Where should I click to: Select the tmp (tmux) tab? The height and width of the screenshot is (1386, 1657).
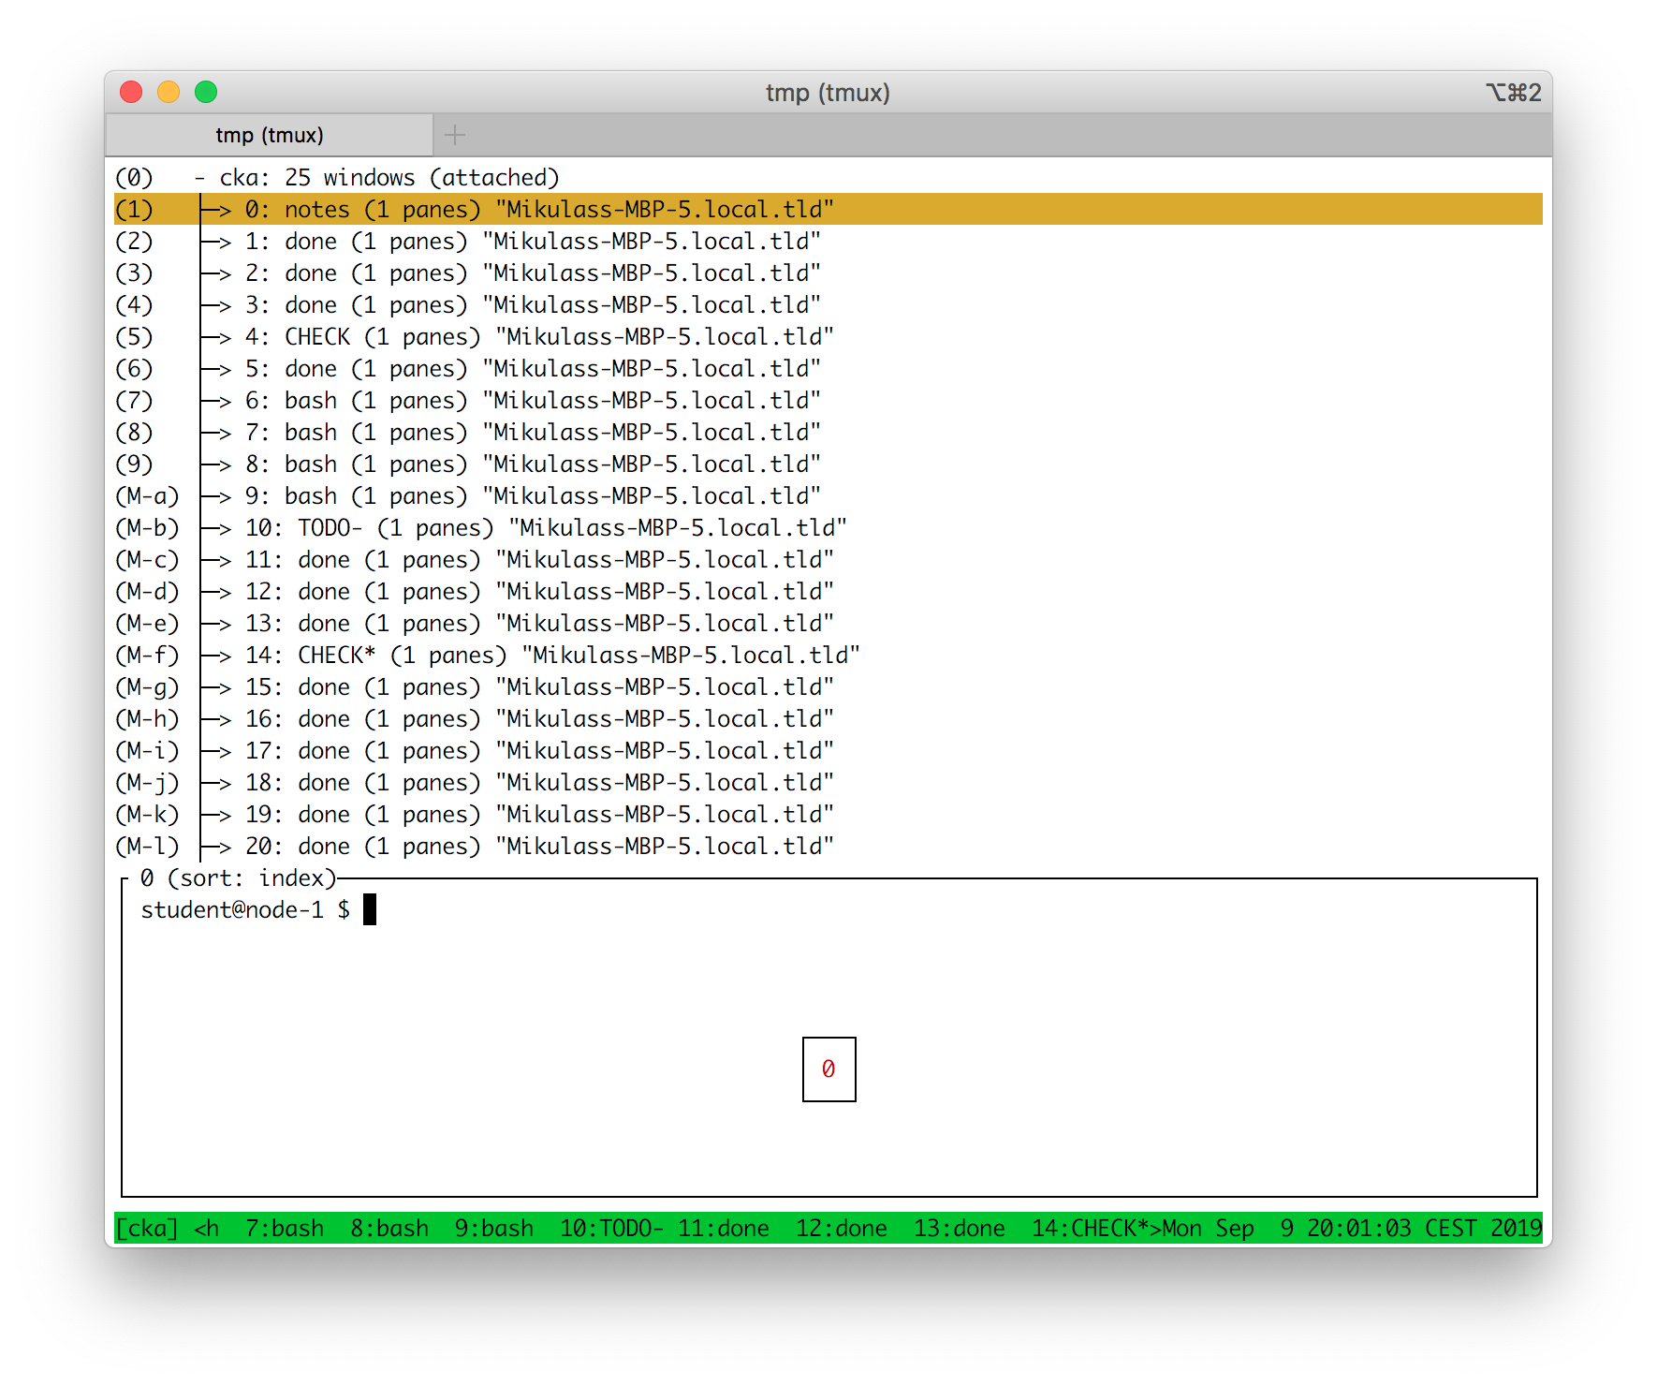(270, 135)
